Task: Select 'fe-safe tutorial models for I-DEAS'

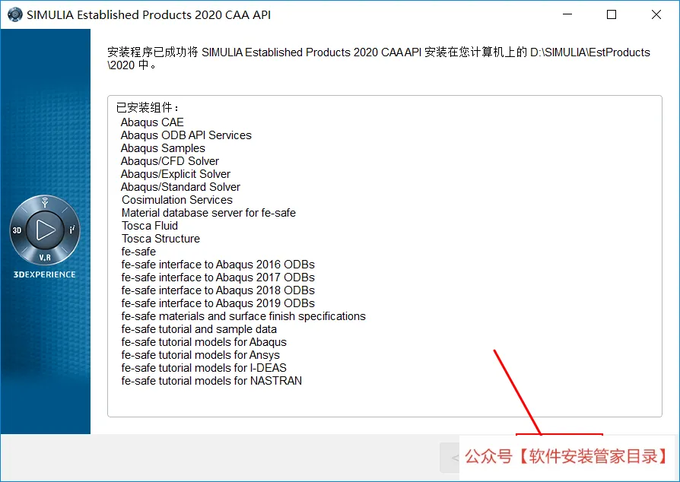Action: tap(204, 368)
